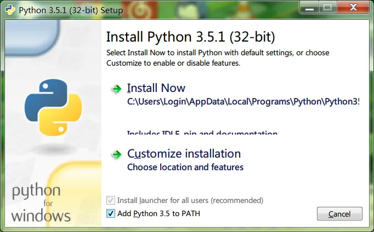Click the Choose location and features text
Viewport: 374px width, 232px height.
185,167
